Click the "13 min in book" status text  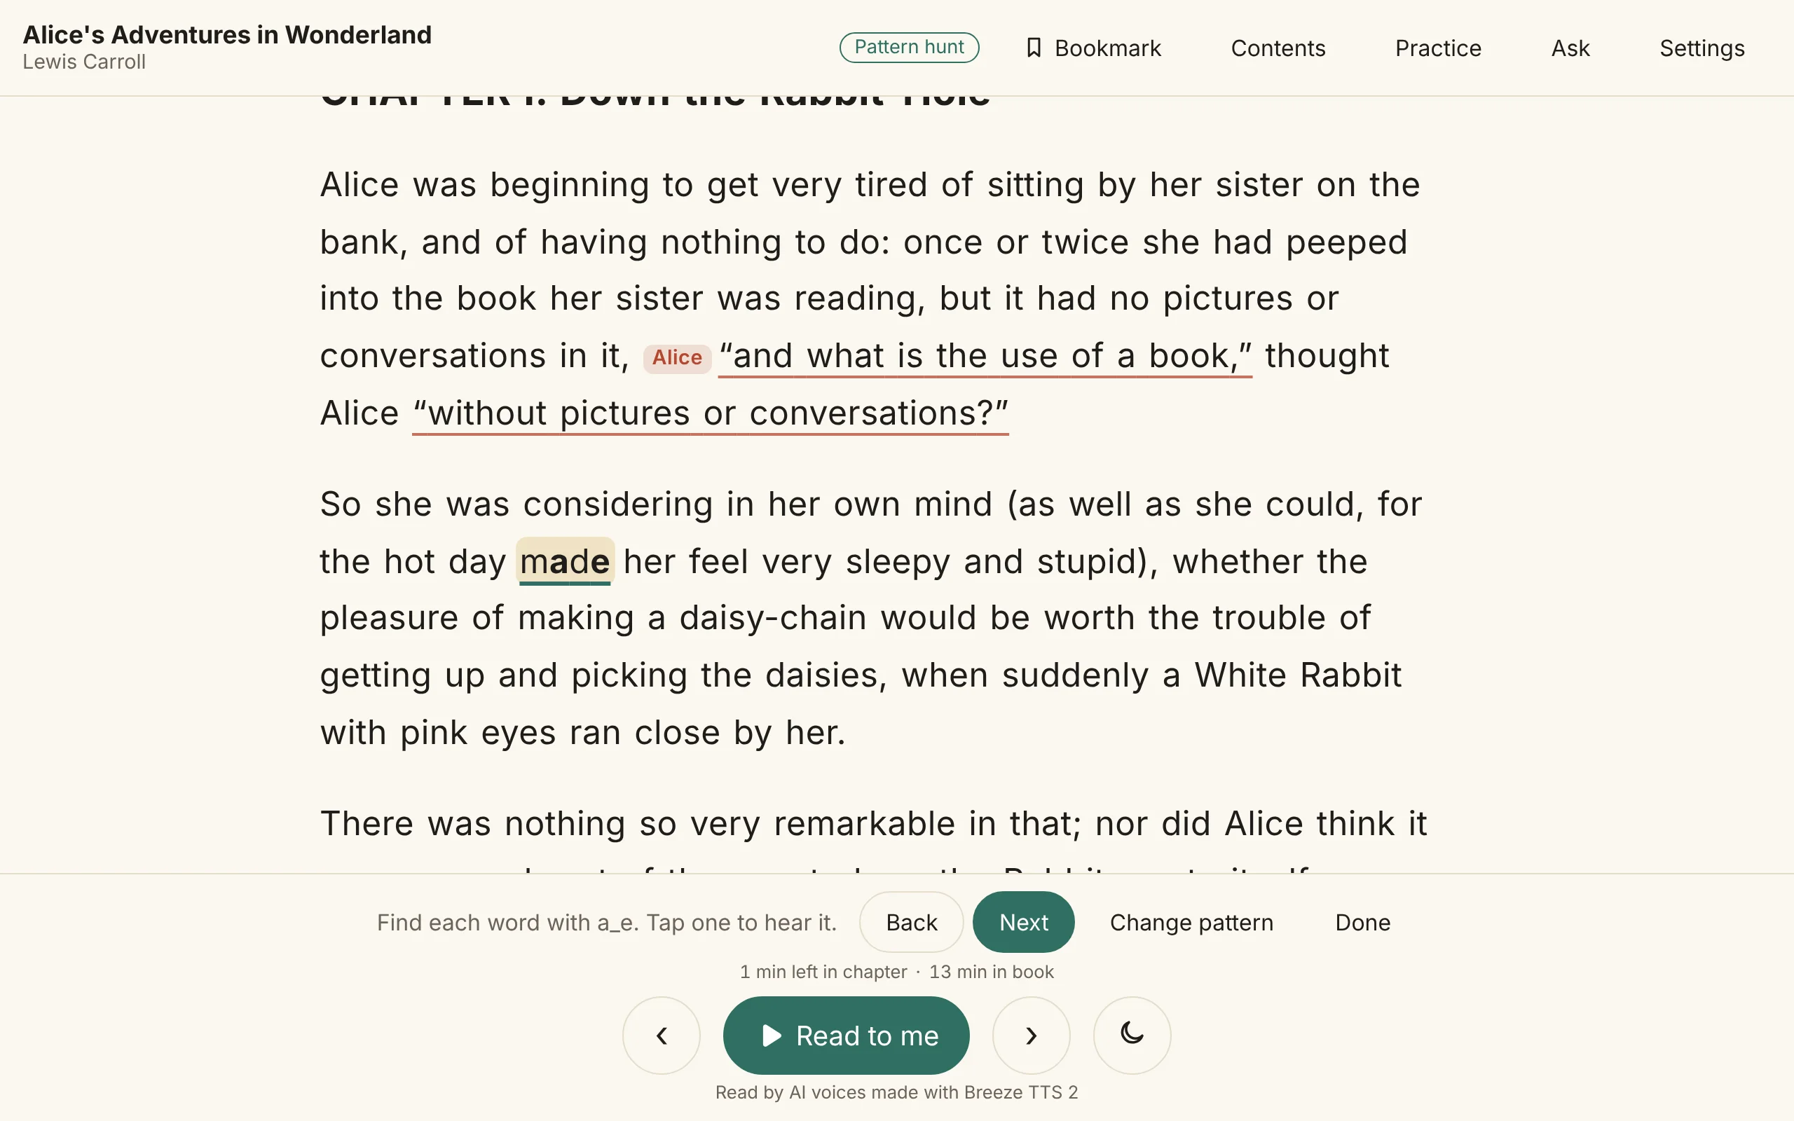tap(991, 972)
